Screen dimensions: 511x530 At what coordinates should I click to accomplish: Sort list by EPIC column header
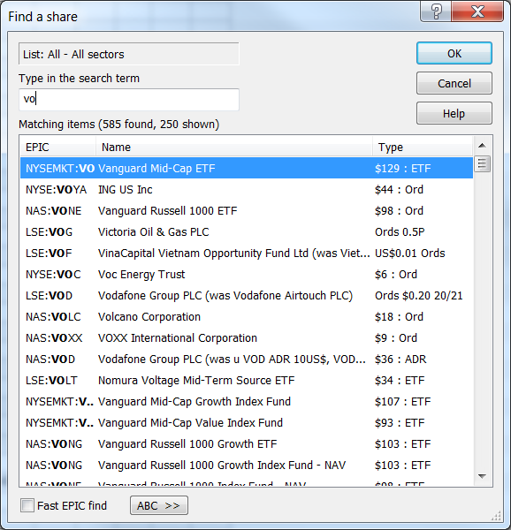coord(57,147)
